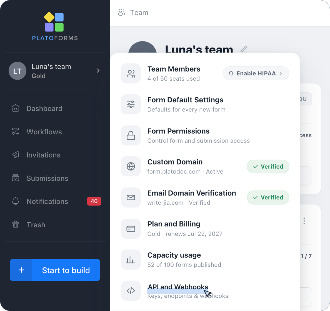Click 'writerjia.com · Verified' text
The height and width of the screenshot is (311, 330).
179,203
